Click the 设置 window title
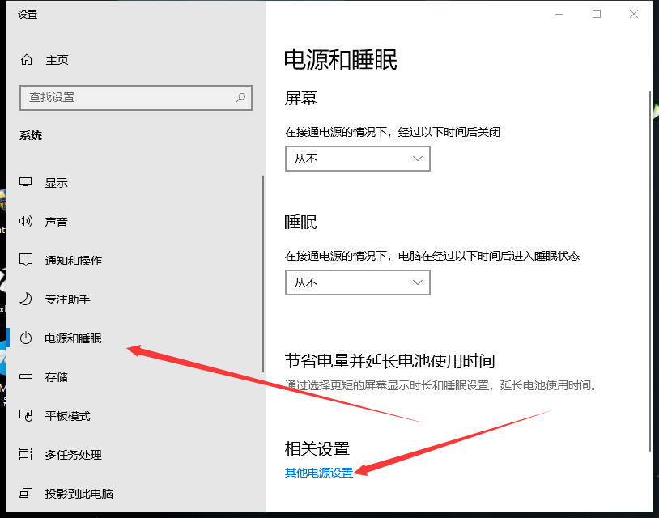Image resolution: width=659 pixels, height=518 pixels. click(x=28, y=15)
